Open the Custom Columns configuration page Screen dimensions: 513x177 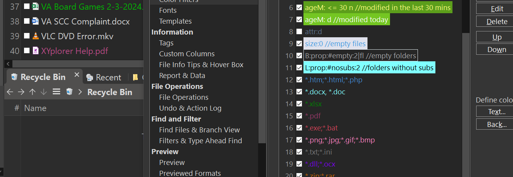(x=187, y=54)
